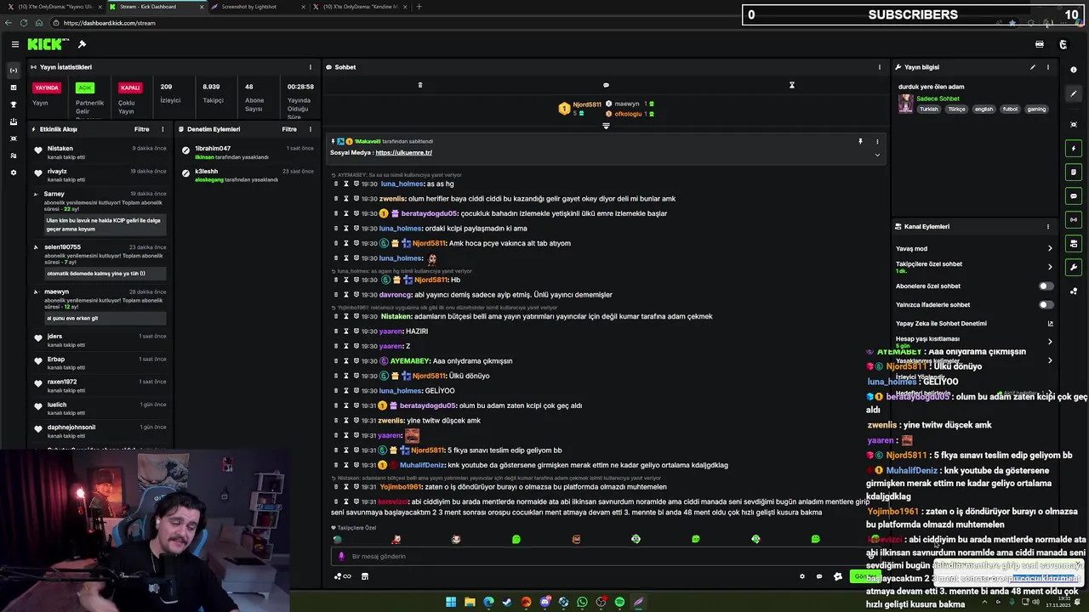This screenshot has height=612, width=1089.
Task: Open WhatsApp from taskbar
Action: pos(582,603)
